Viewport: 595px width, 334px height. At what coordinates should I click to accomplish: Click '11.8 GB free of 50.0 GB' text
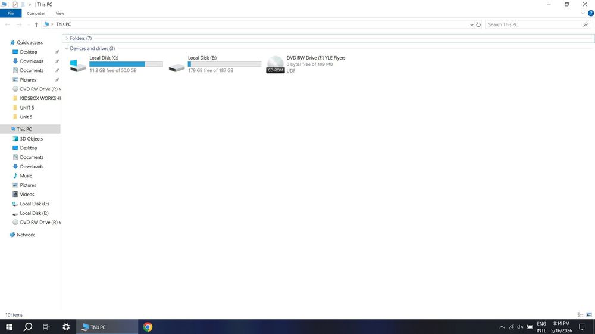click(113, 71)
